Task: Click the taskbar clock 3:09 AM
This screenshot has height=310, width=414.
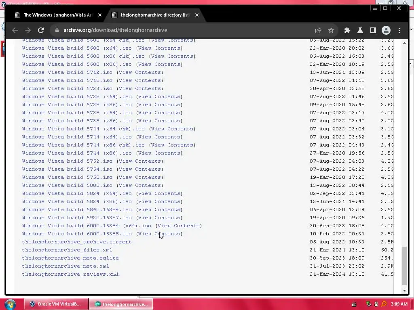Action: coord(399,304)
